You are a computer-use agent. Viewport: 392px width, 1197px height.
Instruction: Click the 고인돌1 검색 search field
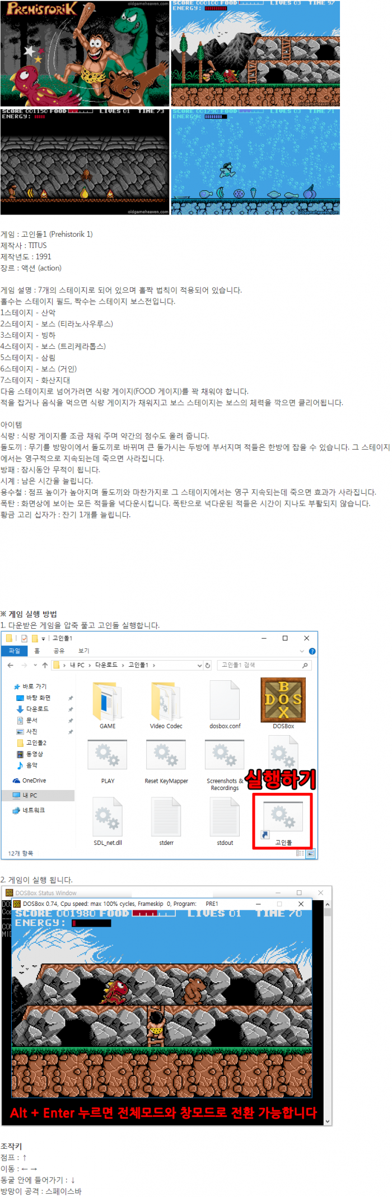(x=264, y=665)
